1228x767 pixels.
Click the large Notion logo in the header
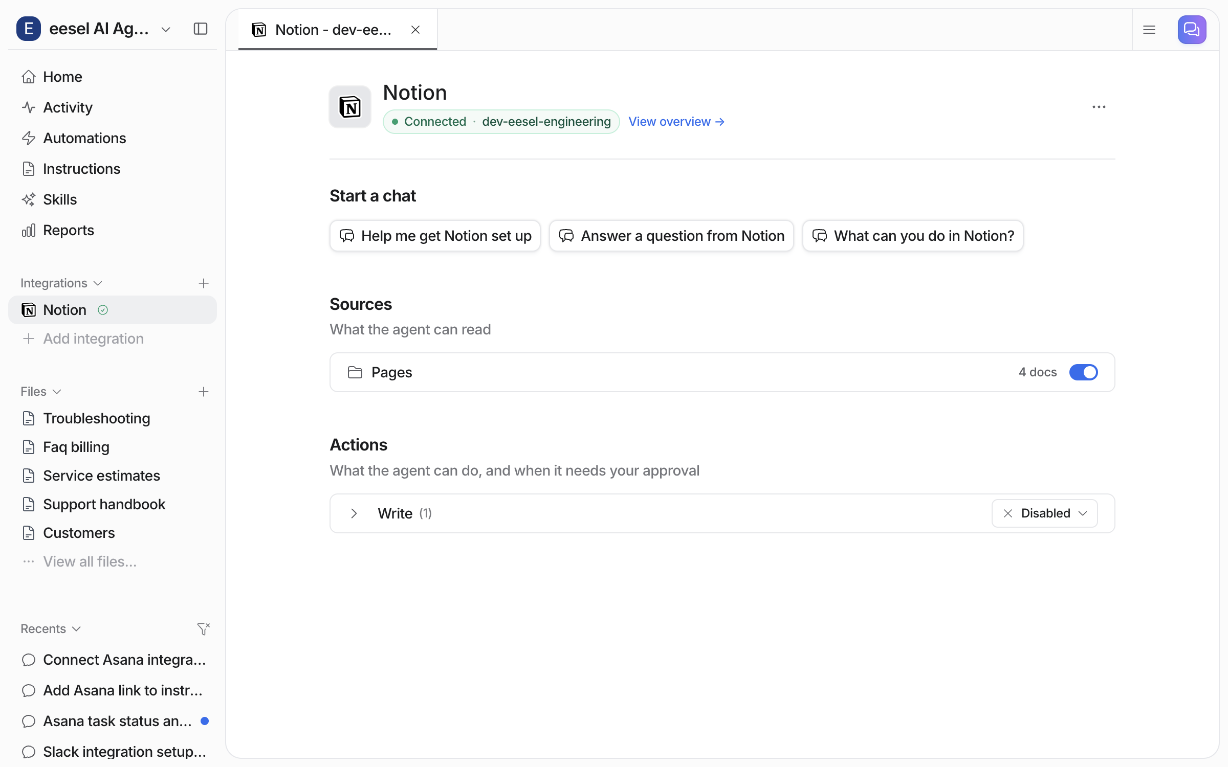(350, 107)
